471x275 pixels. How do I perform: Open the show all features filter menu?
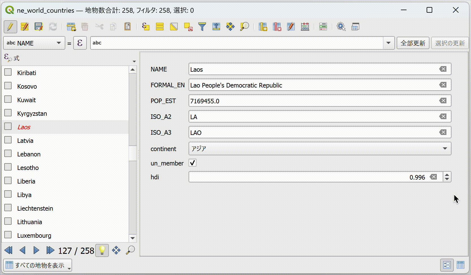pyautogui.click(x=37, y=265)
